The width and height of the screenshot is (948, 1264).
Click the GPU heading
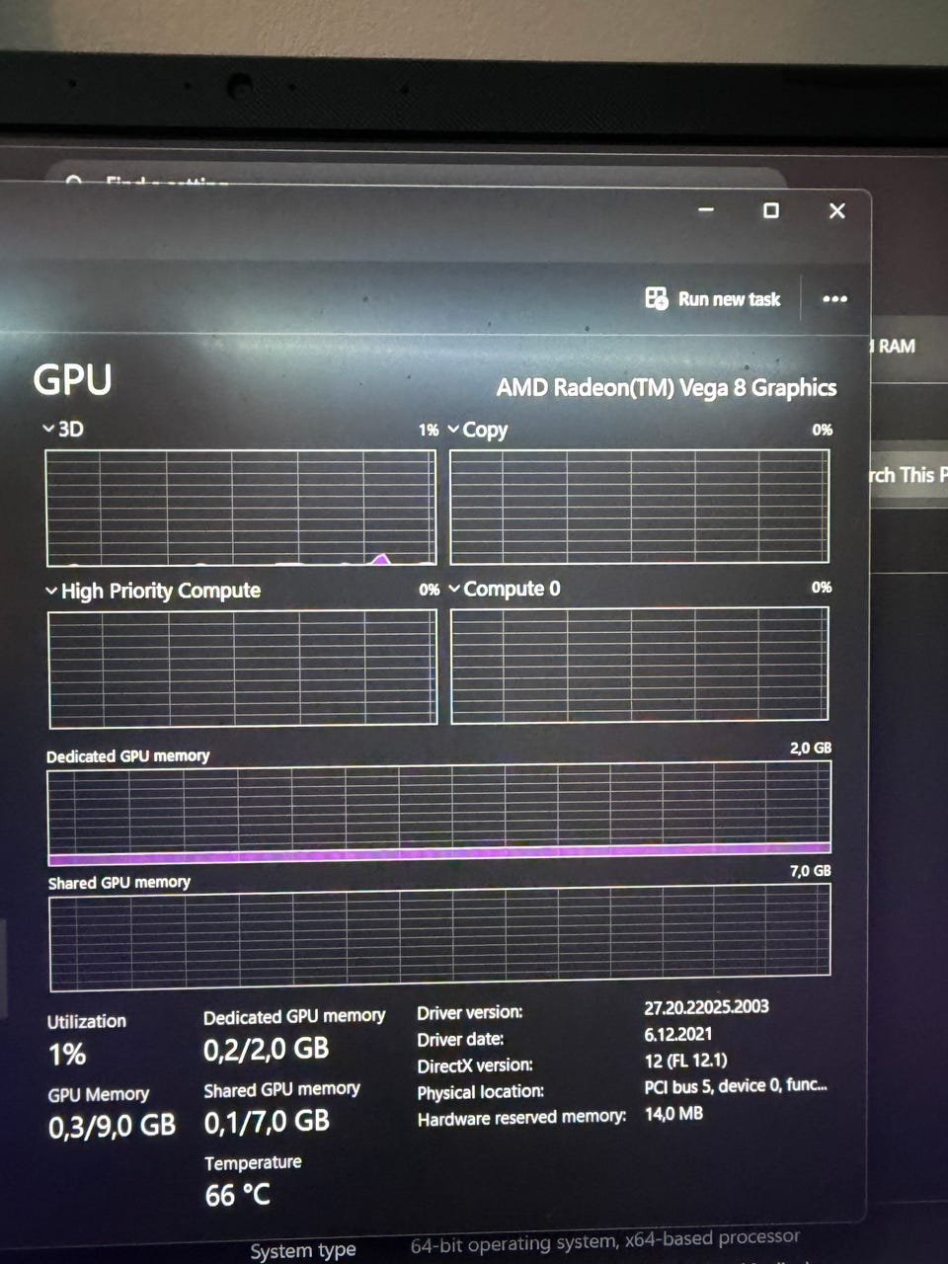(72, 380)
